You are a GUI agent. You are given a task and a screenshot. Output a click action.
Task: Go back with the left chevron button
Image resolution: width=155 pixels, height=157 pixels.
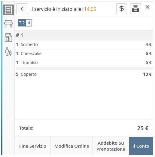tap(22, 9)
